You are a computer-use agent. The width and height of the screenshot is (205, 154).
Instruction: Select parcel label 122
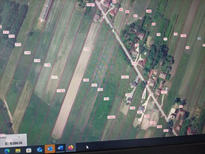(x=100, y=90)
